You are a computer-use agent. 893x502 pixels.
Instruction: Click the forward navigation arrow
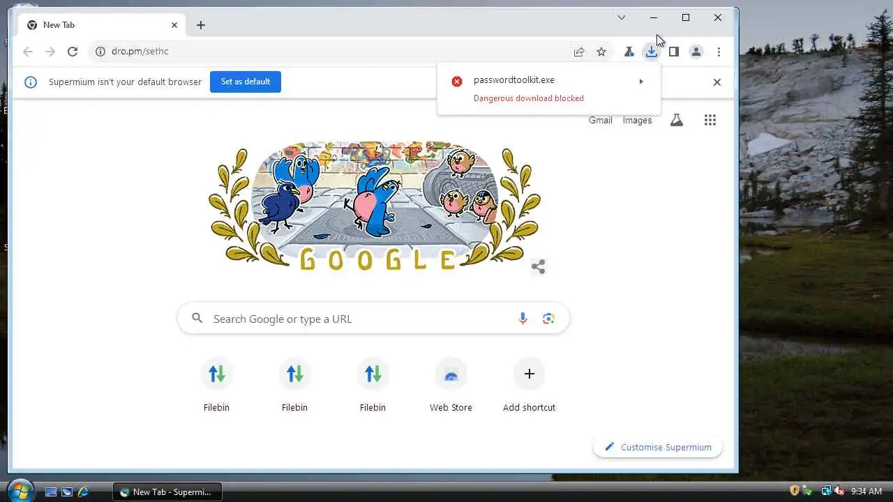[50, 52]
